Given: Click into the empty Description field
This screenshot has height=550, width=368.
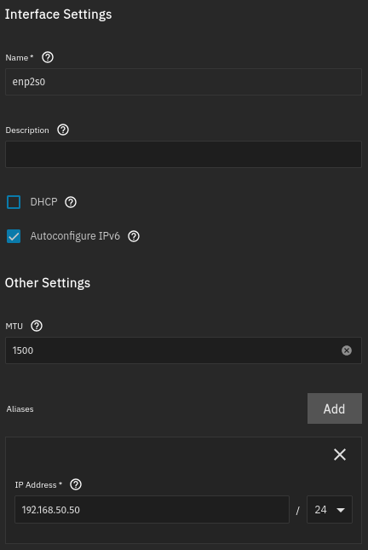Looking at the screenshot, I should pyautogui.click(x=183, y=154).
